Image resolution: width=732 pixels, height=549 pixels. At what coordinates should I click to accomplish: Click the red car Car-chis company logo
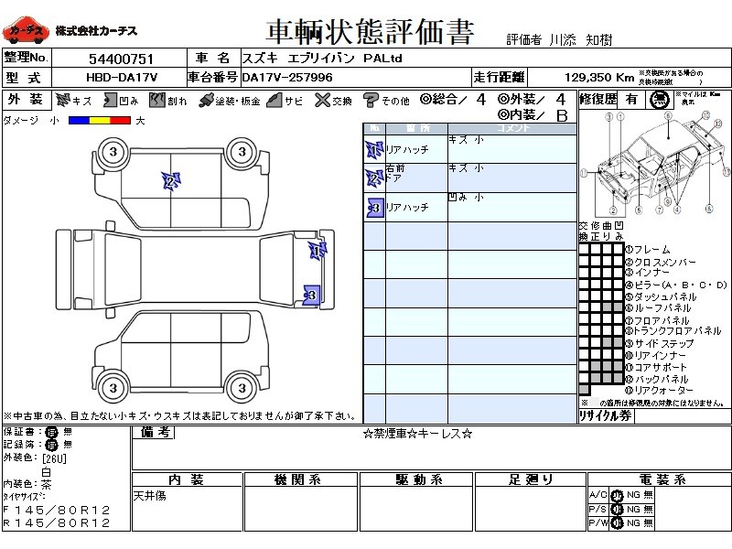pyautogui.click(x=25, y=31)
